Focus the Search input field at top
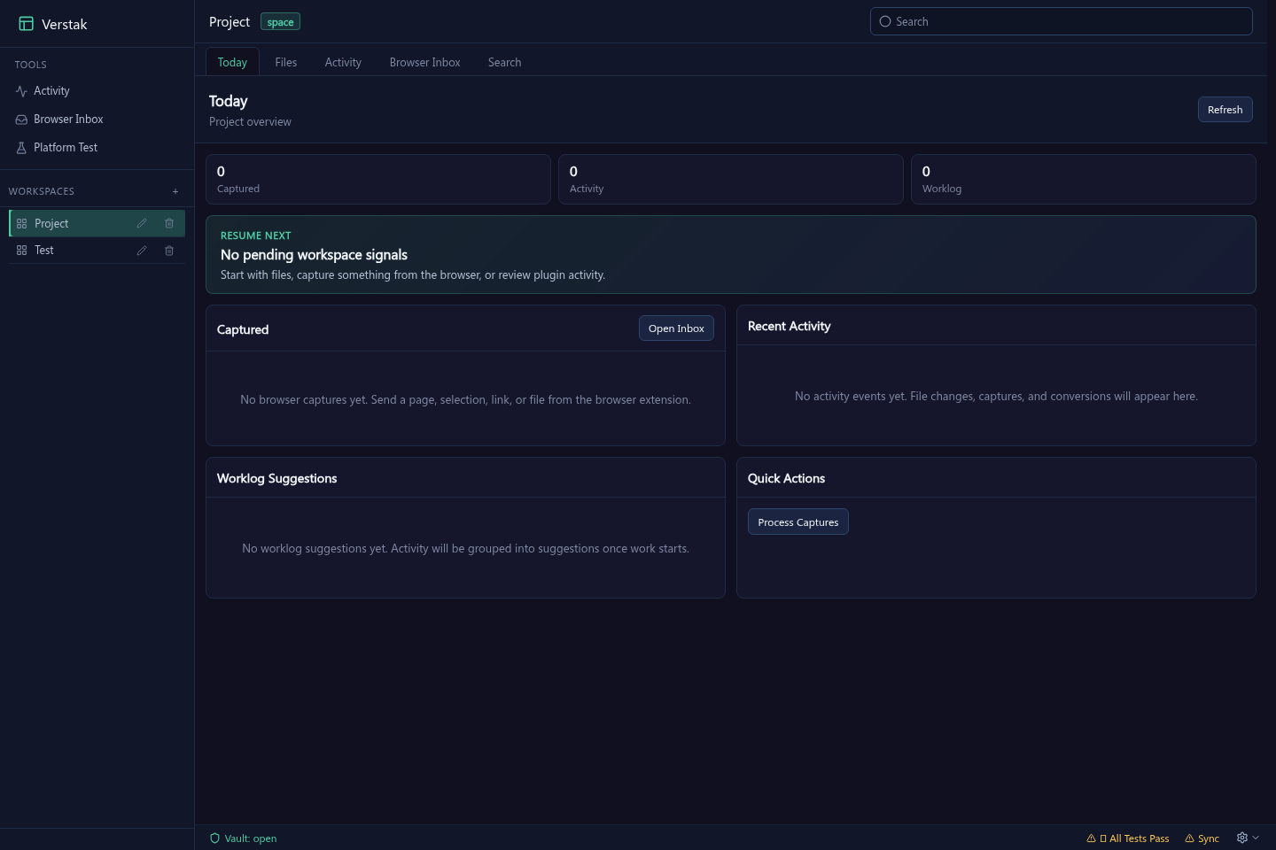Image resolution: width=1276 pixels, height=850 pixels. (1062, 21)
